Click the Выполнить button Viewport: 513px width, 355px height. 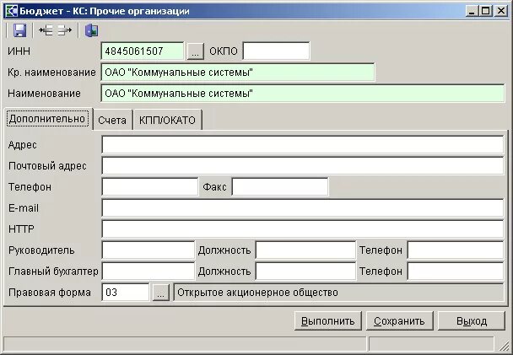point(328,321)
